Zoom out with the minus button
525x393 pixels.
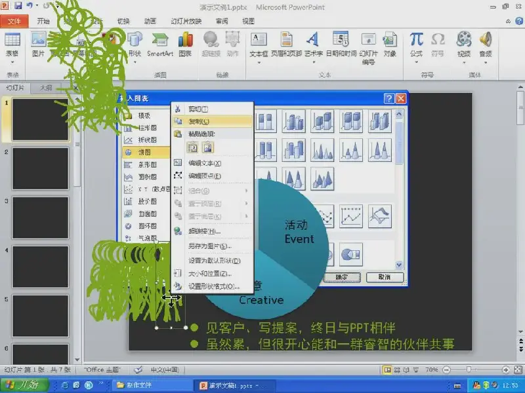[x=446, y=370]
